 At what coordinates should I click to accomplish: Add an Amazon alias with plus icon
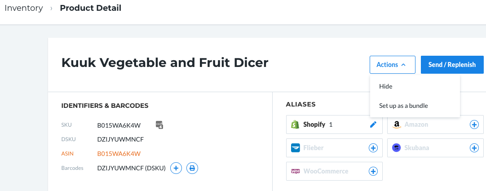coord(474,124)
